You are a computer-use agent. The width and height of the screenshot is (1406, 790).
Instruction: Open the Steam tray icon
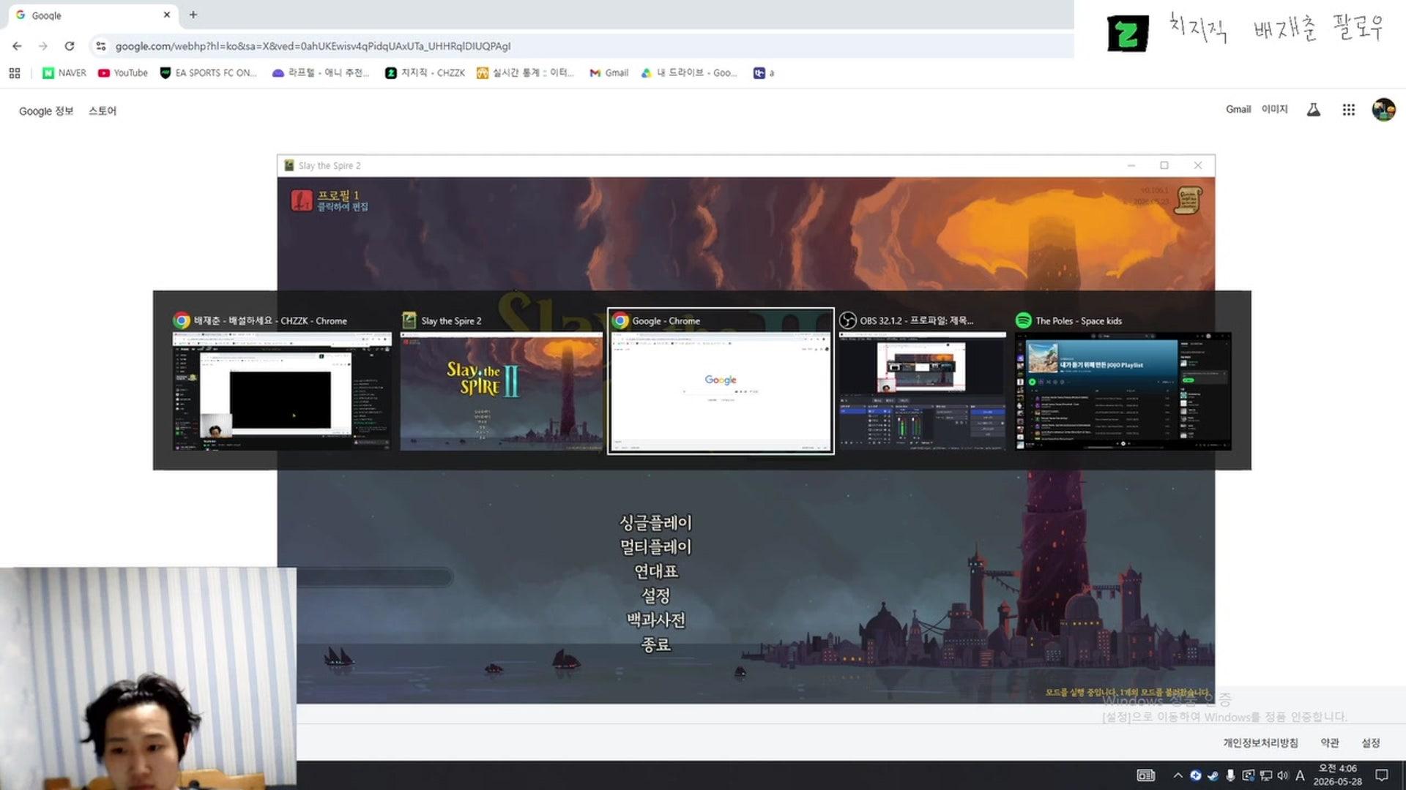(x=1213, y=775)
